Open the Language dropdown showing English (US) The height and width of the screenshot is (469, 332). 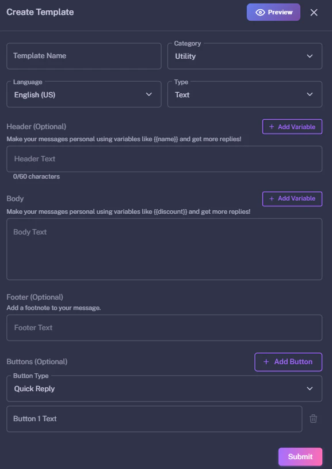[x=83, y=94]
